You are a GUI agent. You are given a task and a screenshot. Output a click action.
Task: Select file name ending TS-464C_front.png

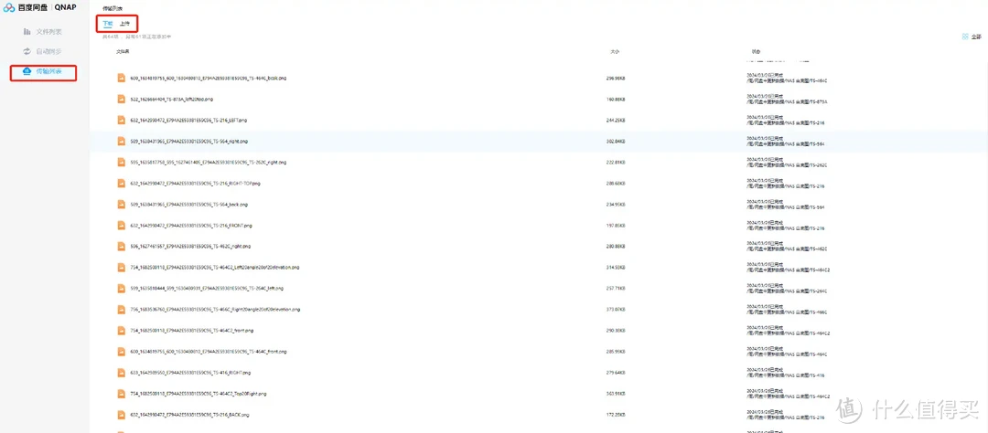coord(208,351)
